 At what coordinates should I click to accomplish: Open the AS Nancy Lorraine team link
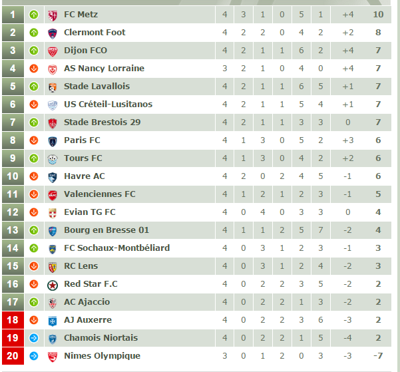coord(104,69)
